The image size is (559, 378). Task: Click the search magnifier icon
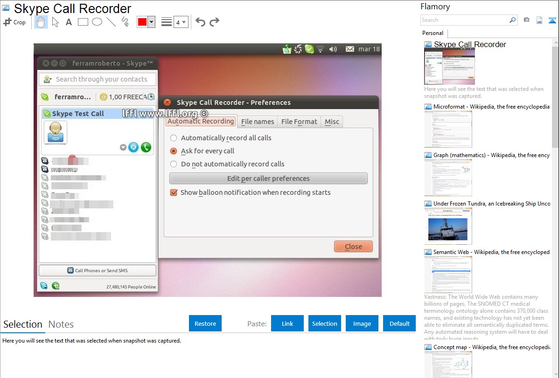513,20
